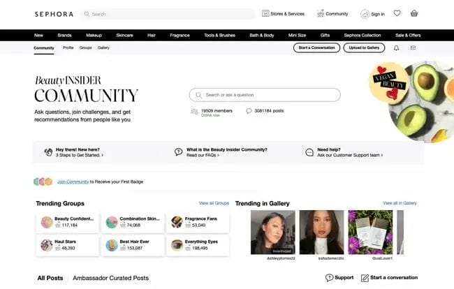Click the Haul Stars group avatar
The width and height of the screenshot is (454, 289).
47,245
